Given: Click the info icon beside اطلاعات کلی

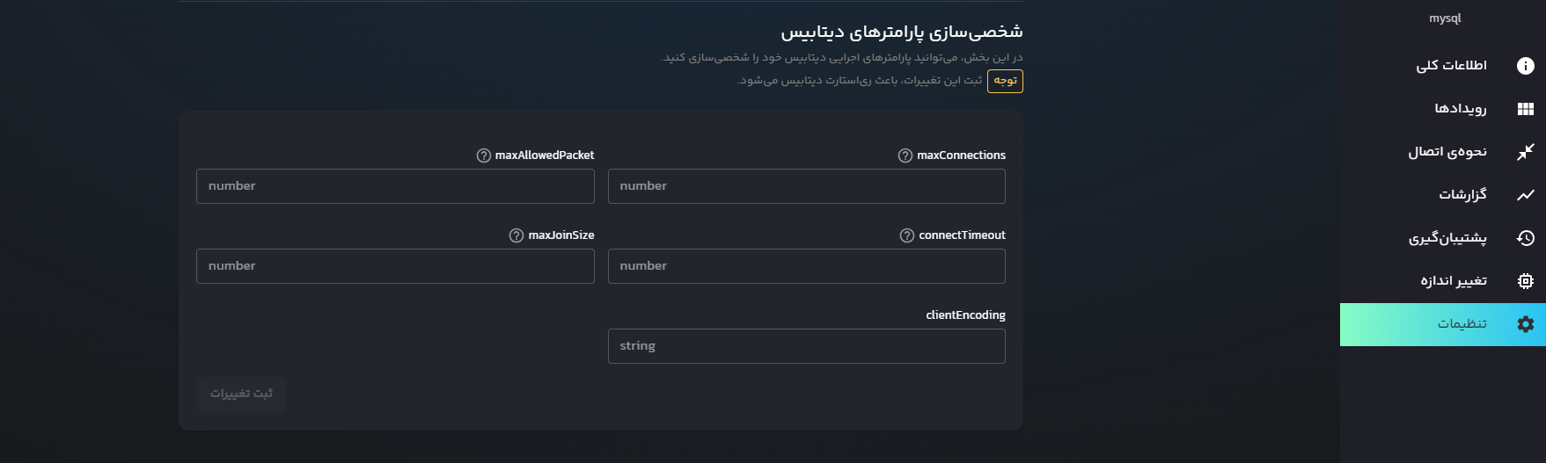Looking at the screenshot, I should pyautogui.click(x=1525, y=66).
